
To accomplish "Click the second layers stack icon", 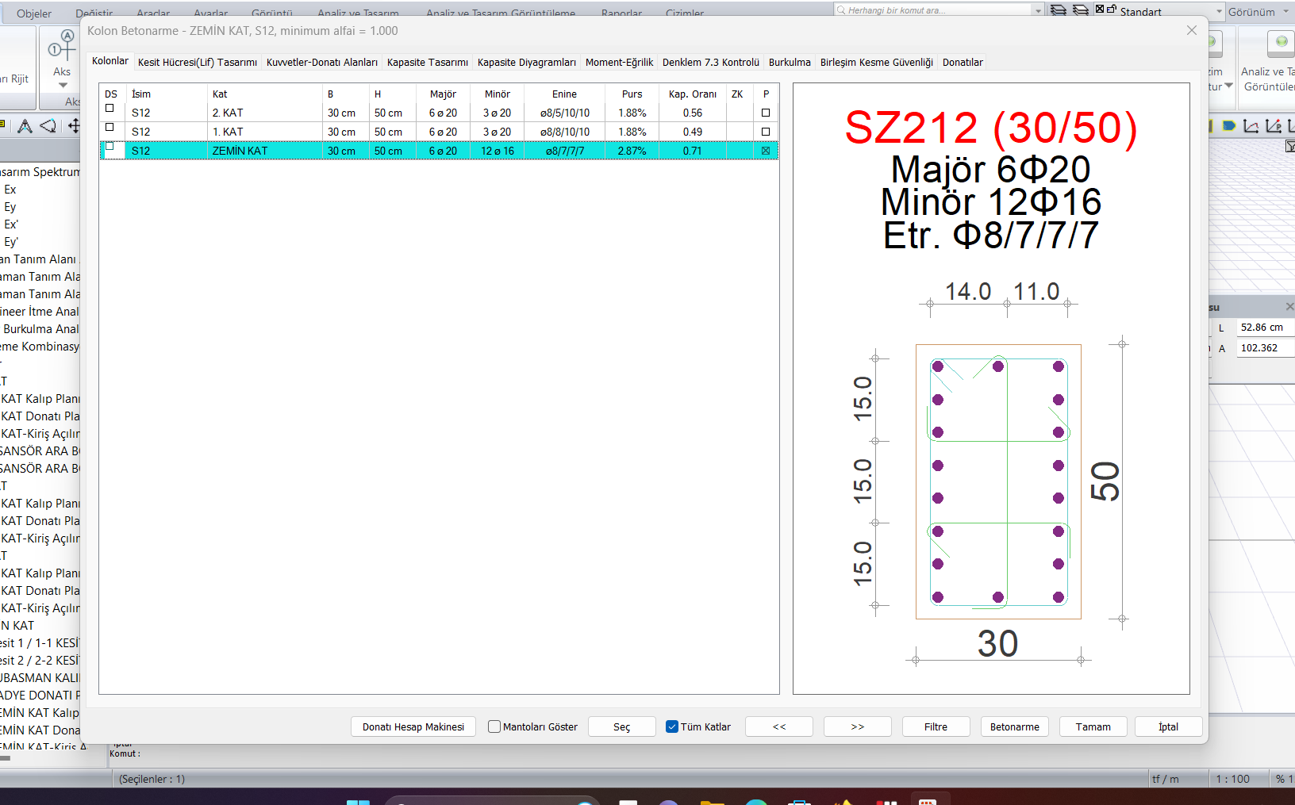I will 1080,10.
